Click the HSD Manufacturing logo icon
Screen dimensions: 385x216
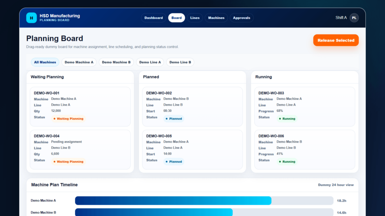click(x=31, y=18)
